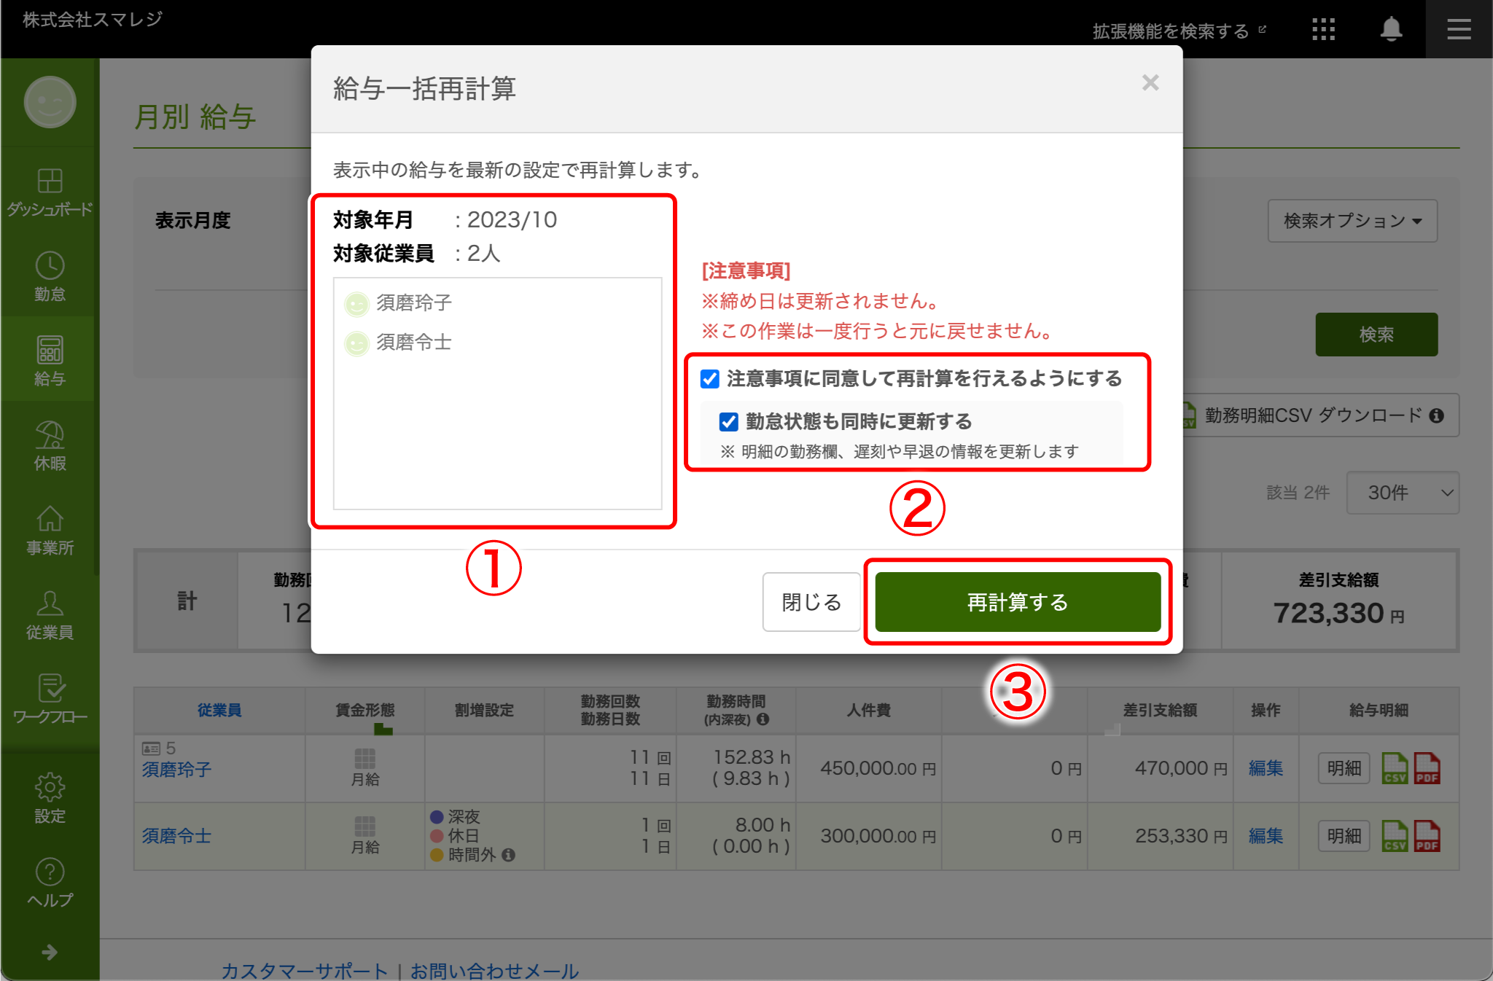Open 須磨令士 employee link in table
This screenshot has height=981, width=1493.
(x=176, y=836)
